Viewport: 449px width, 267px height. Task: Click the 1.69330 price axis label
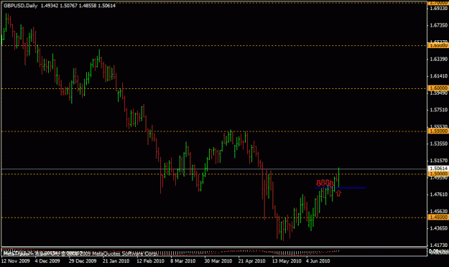pos(439,9)
